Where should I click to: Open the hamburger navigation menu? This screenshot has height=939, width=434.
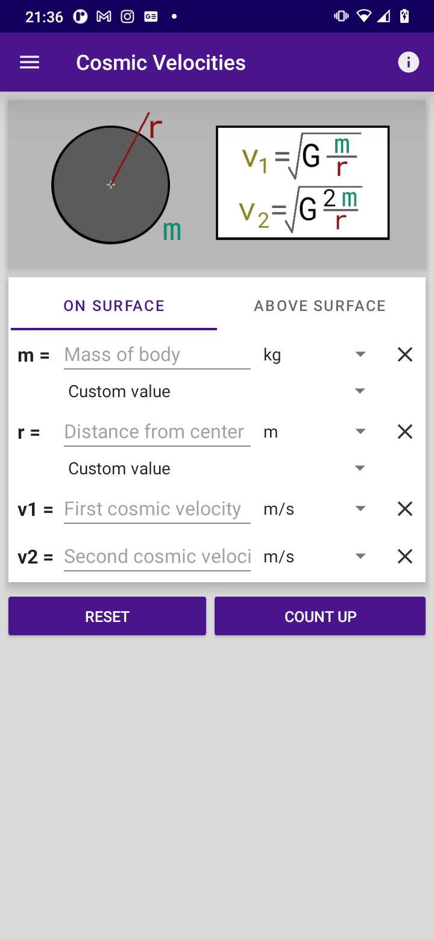coord(30,62)
